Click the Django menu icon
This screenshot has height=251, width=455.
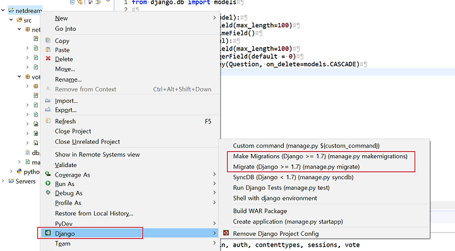pyautogui.click(x=48, y=233)
